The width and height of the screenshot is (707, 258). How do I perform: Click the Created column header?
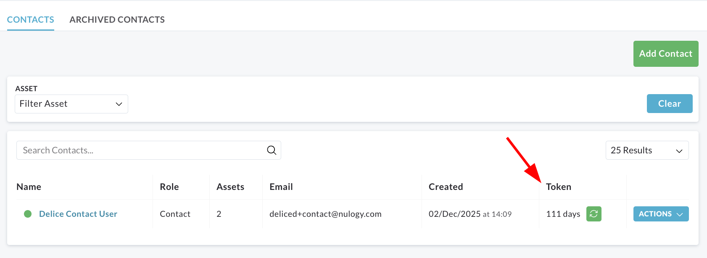pos(446,187)
